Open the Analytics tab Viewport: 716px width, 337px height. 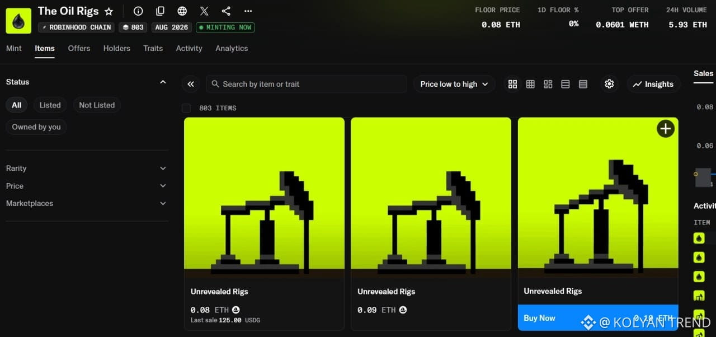pos(232,48)
